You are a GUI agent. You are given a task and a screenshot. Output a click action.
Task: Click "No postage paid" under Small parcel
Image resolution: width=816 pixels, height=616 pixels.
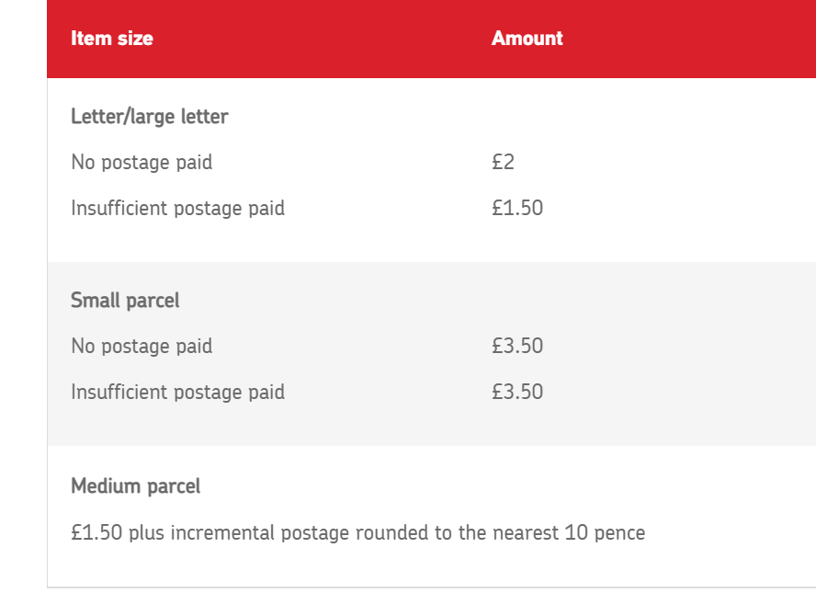pos(142,347)
